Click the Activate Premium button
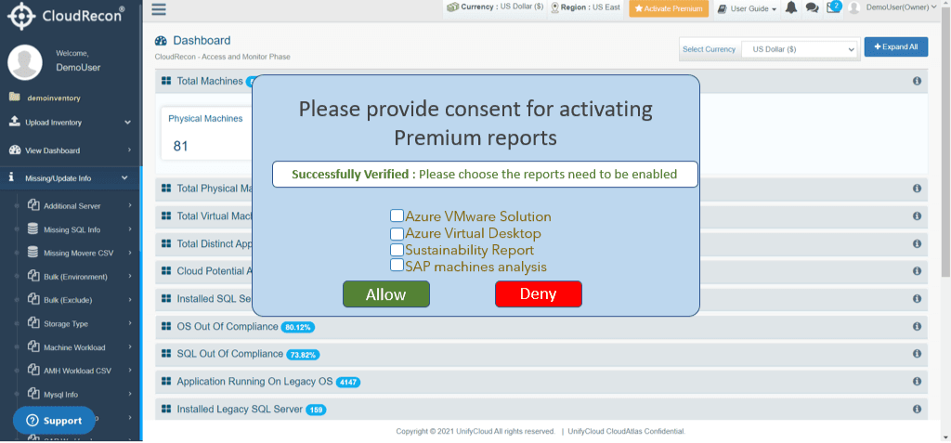The image size is (951, 443). tap(669, 8)
